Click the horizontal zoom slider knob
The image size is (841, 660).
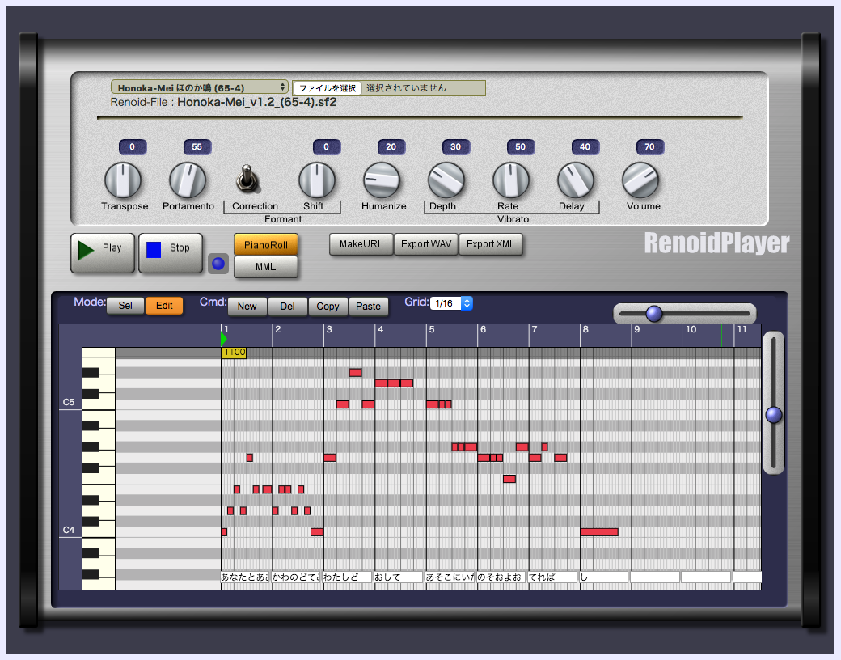point(654,313)
